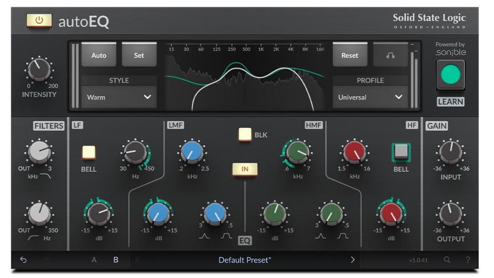The image size is (494, 278).
Task: Click the green HMF gain dB knob
Action: [x=275, y=214]
